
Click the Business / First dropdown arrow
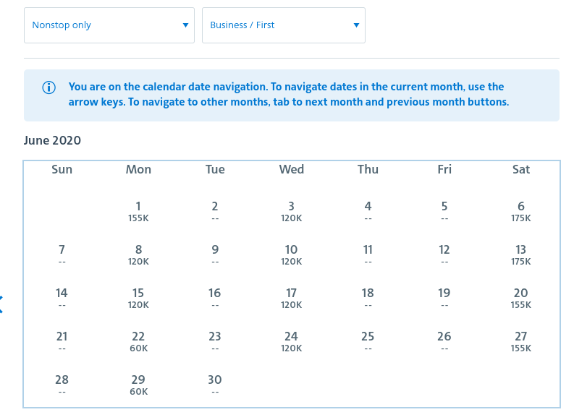click(x=356, y=25)
